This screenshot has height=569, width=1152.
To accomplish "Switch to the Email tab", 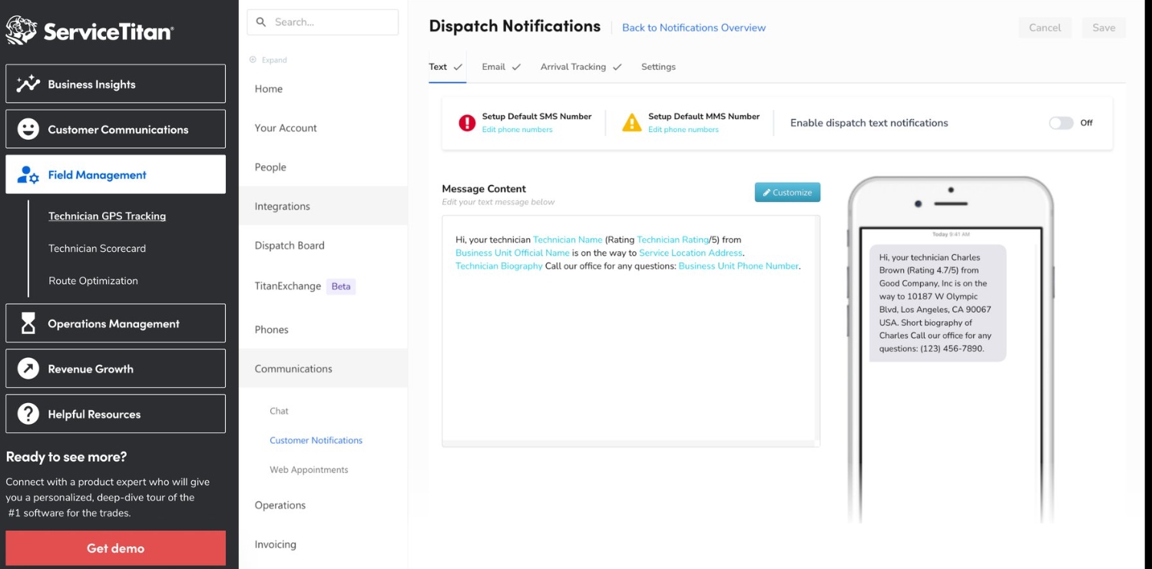I will pyautogui.click(x=502, y=67).
